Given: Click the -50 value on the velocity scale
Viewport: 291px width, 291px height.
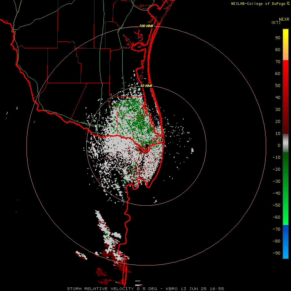Looking at the screenshot, I should pos(276,205).
